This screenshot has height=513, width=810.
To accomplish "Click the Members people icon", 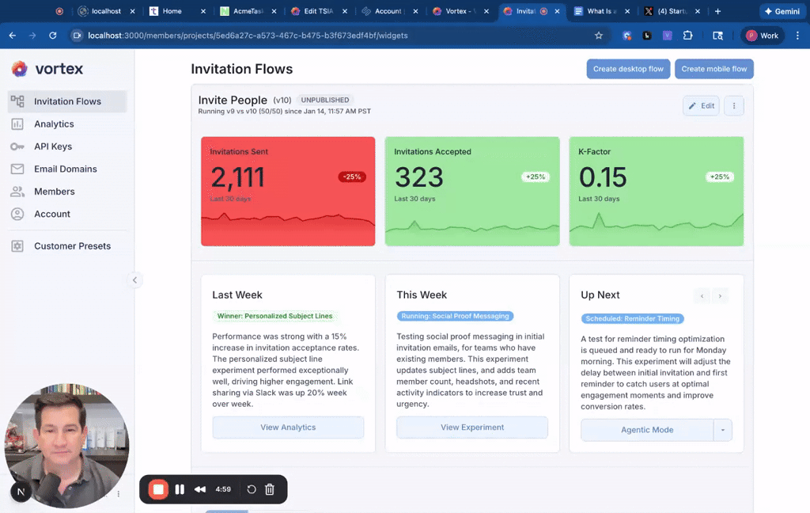I will (x=17, y=192).
